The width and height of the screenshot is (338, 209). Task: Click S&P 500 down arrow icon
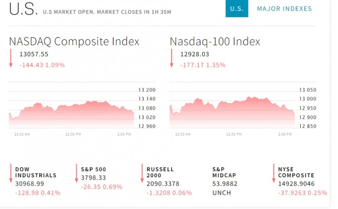click(76, 174)
